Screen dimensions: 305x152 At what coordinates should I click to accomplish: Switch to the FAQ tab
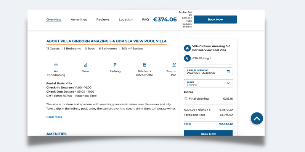pos(145,19)
